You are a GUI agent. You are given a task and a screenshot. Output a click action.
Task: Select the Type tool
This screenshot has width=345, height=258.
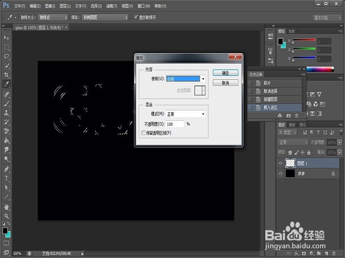(x=6, y=178)
